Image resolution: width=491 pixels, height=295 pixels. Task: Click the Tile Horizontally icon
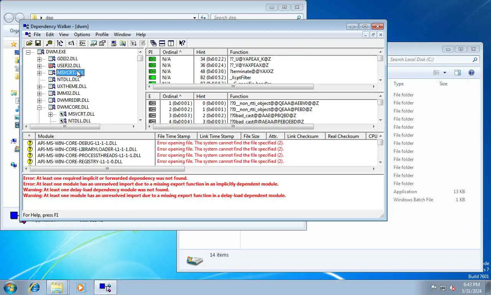pyautogui.click(x=162, y=43)
